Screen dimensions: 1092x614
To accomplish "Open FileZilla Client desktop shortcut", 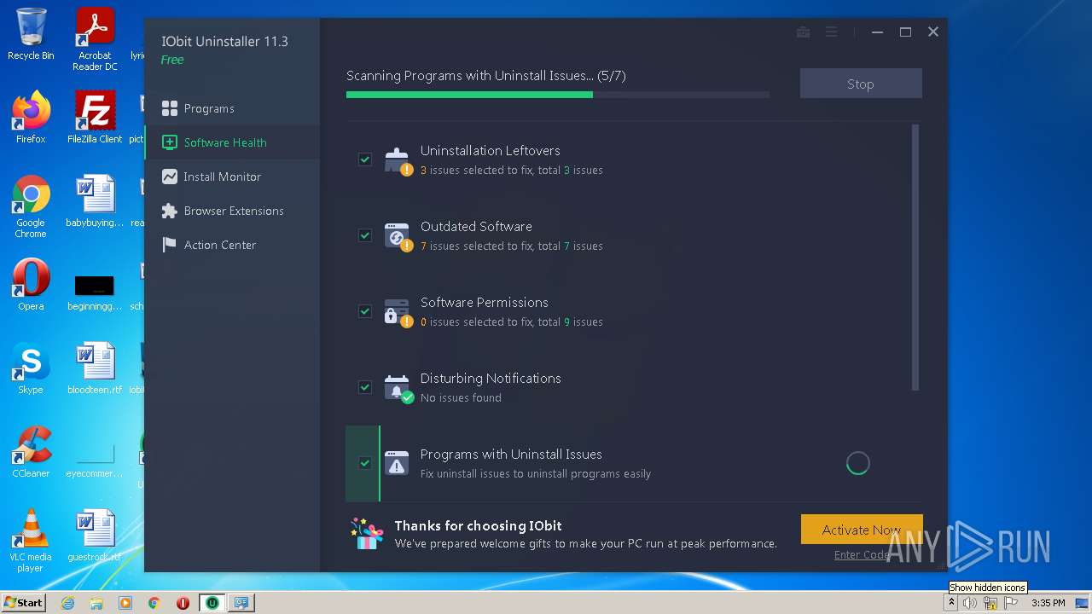I will (x=95, y=118).
